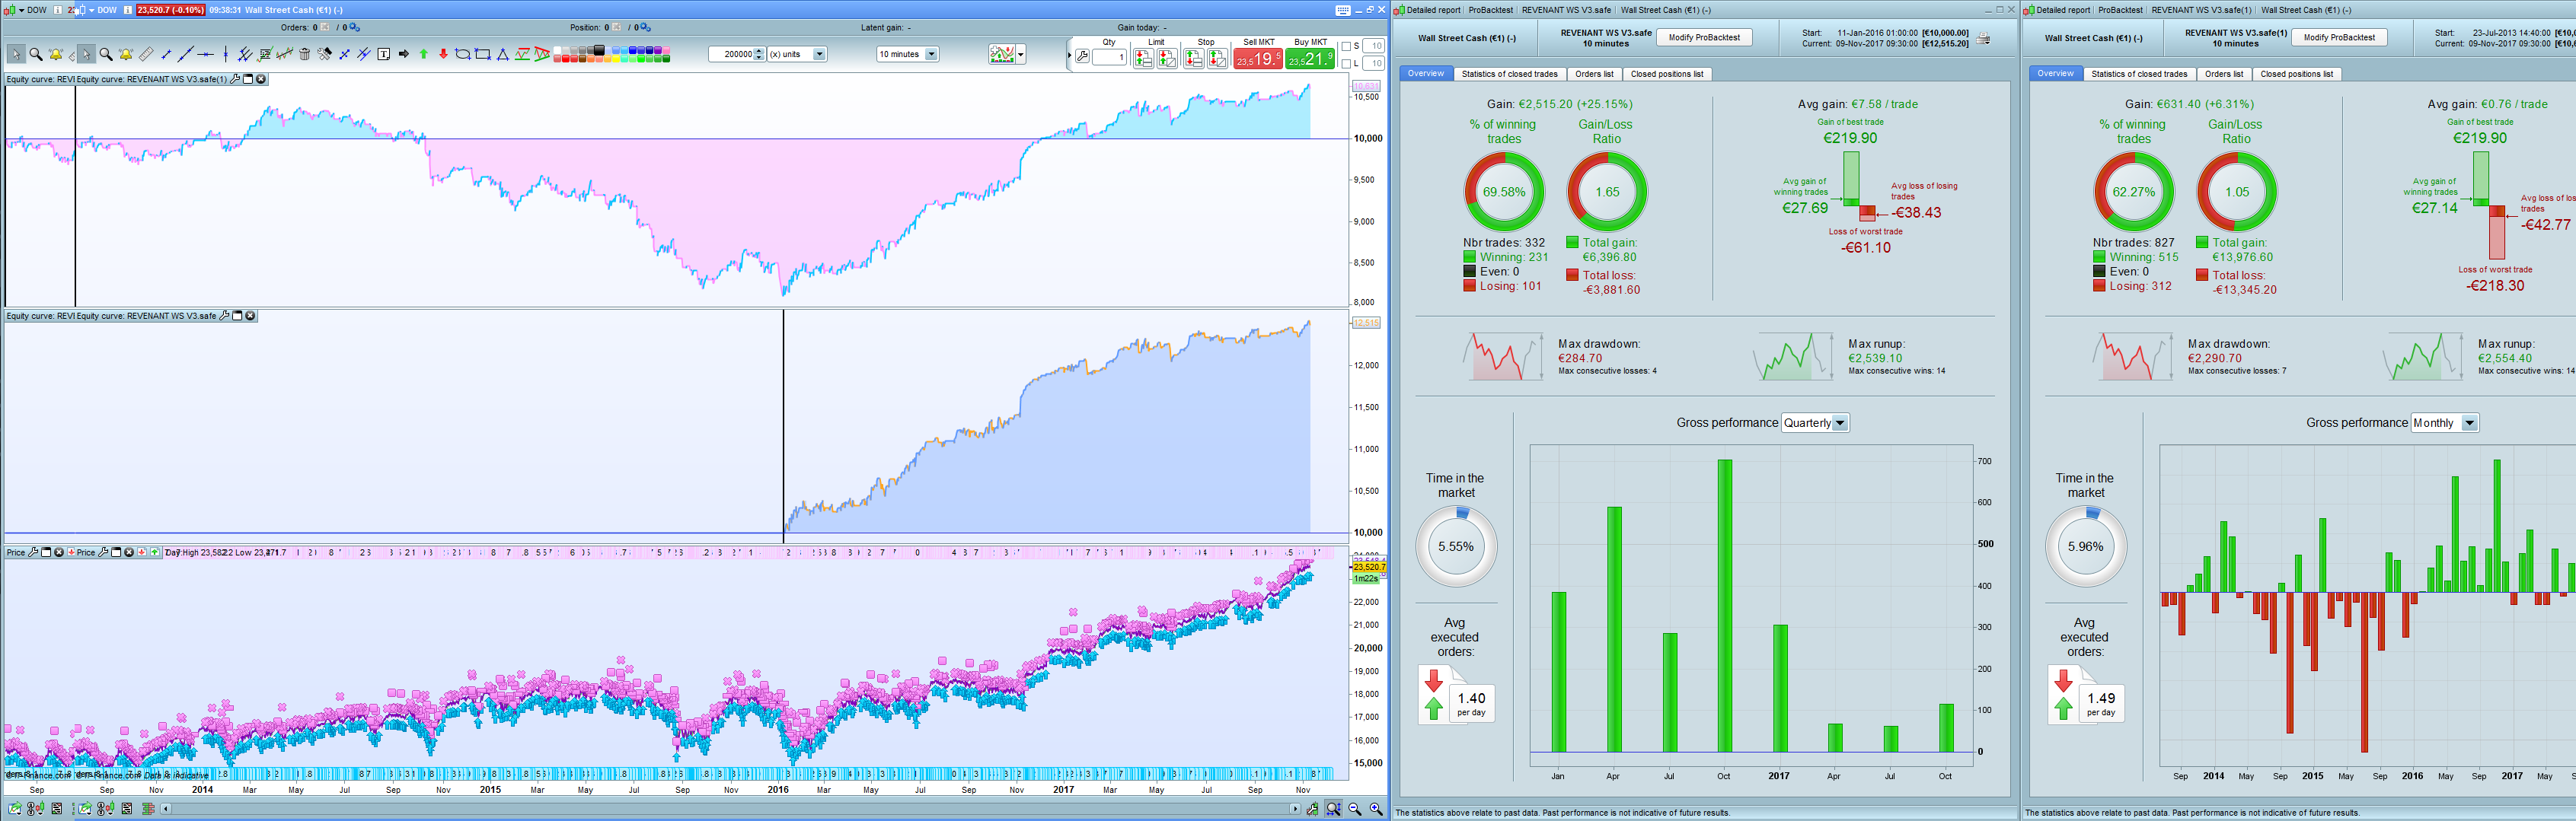Click the red Sell MKT button
Screen dimensions: 2576x821
pyautogui.click(x=1258, y=59)
